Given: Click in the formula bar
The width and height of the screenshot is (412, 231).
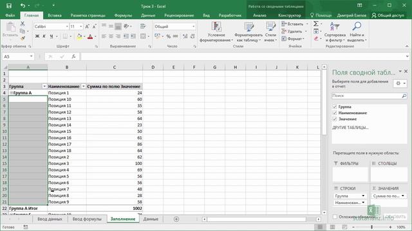Looking at the screenshot, I should point(243,56).
